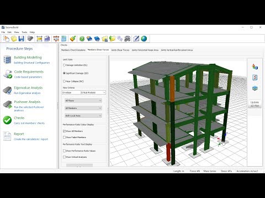
Task: Click the coloured shapes icon beside 3D plot
Action: (255, 67)
